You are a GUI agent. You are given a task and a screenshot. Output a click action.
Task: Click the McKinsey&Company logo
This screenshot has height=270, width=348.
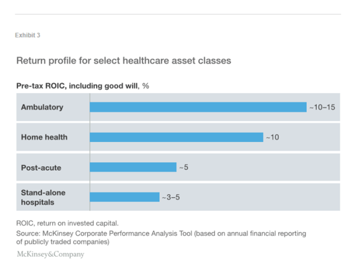click(50, 254)
